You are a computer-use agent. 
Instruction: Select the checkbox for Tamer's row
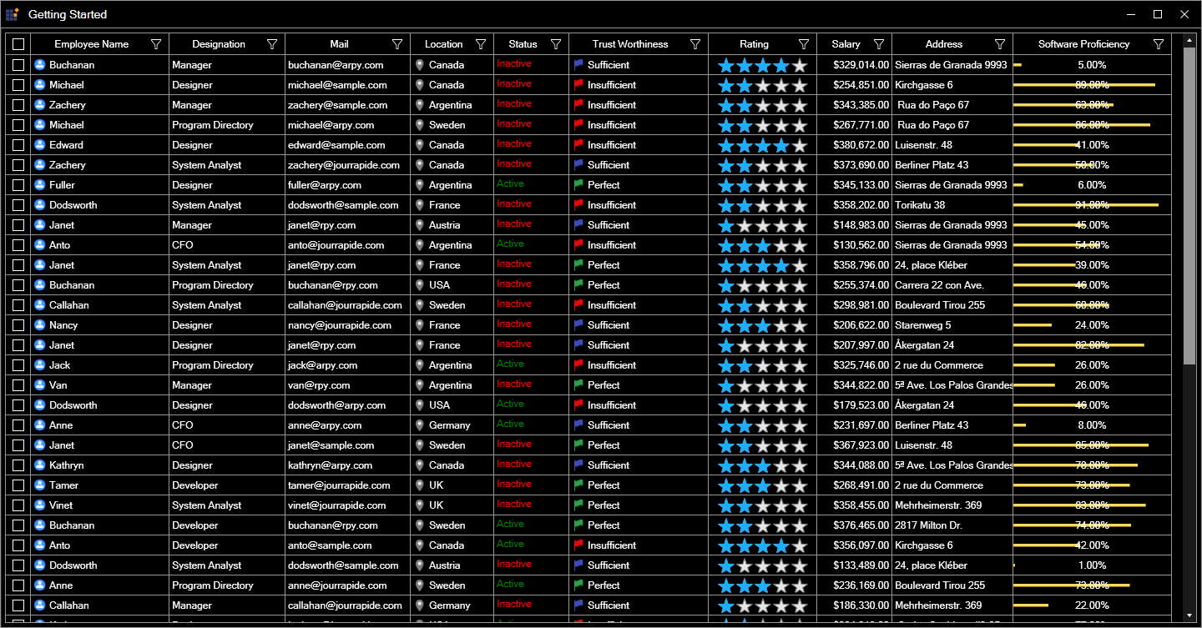(x=18, y=485)
